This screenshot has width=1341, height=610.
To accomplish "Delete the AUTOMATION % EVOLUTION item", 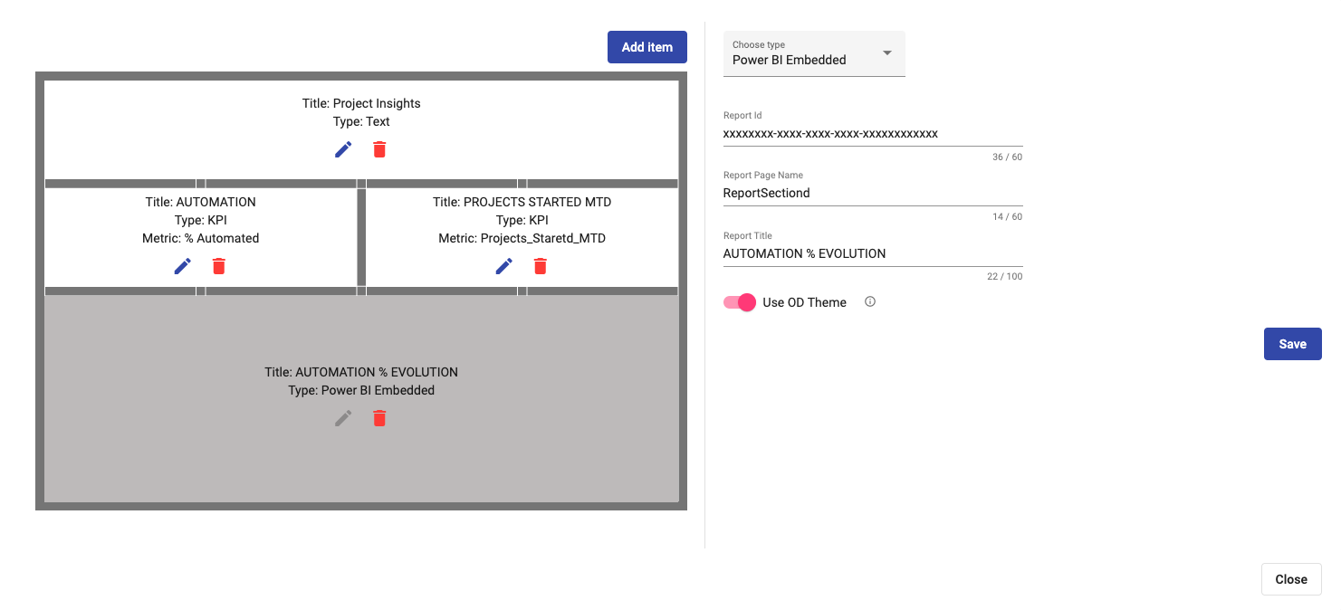I will [x=379, y=418].
